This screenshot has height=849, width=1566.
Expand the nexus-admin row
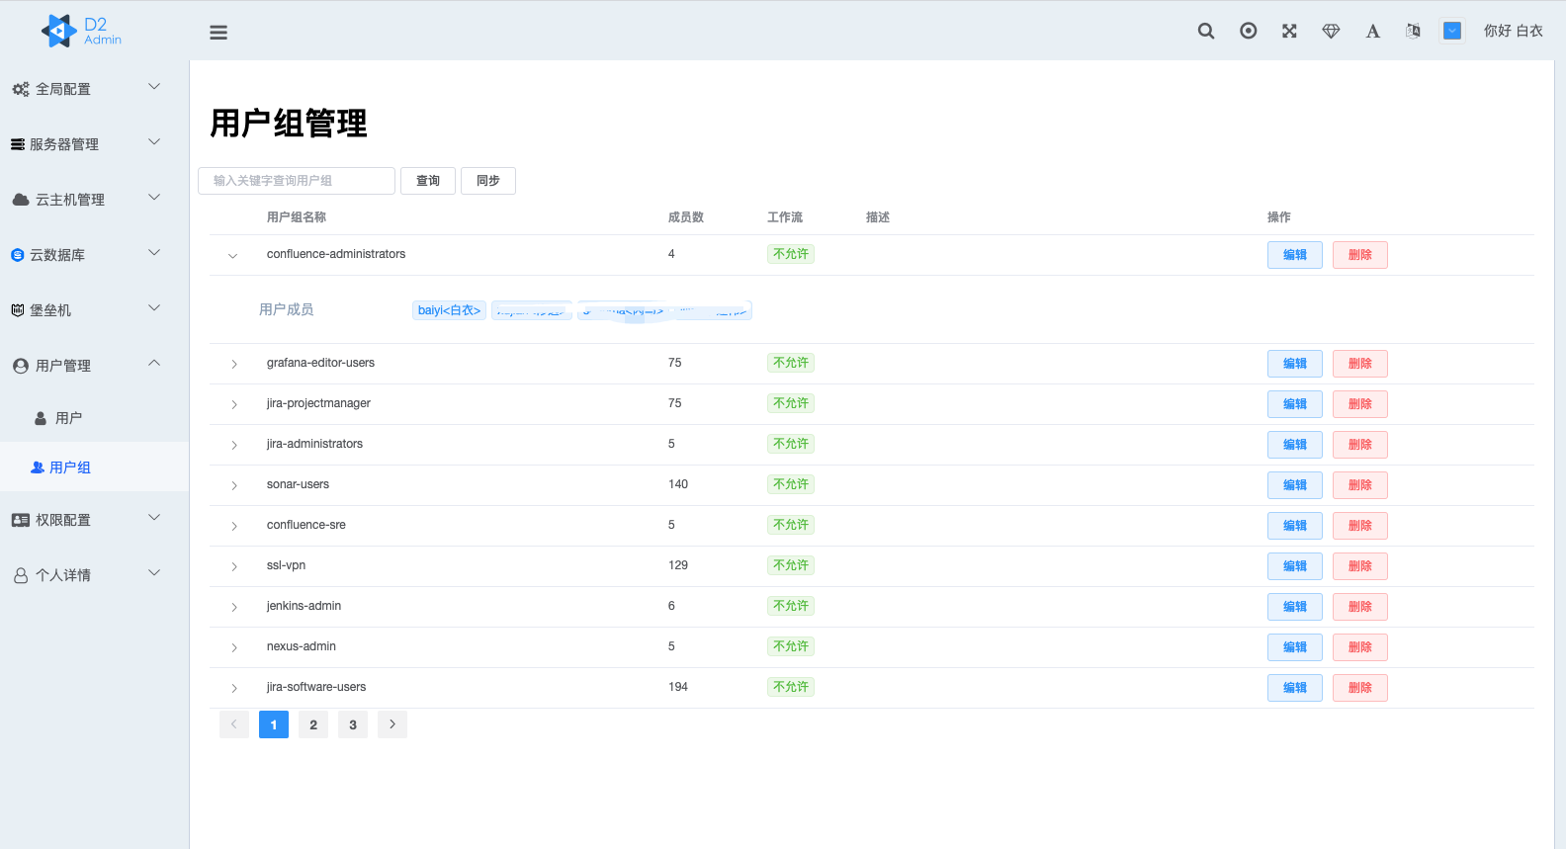[x=234, y=647]
